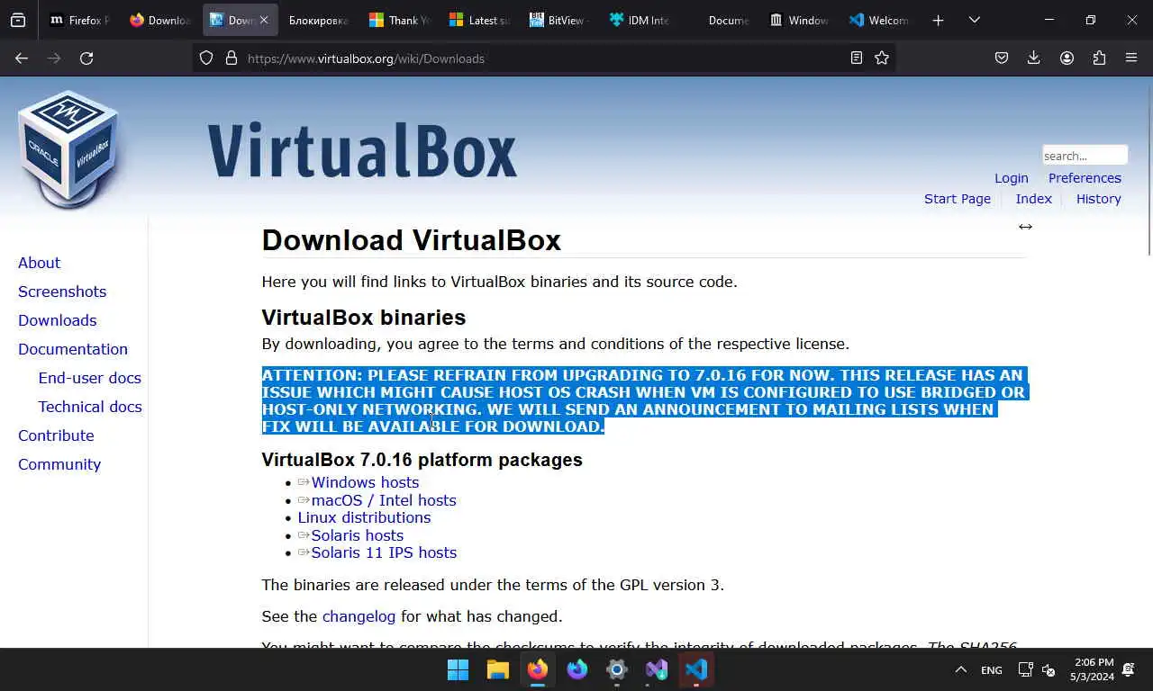The image size is (1153, 691).
Task: Open Screenshots in the sidebar
Action: tap(62, 292)
